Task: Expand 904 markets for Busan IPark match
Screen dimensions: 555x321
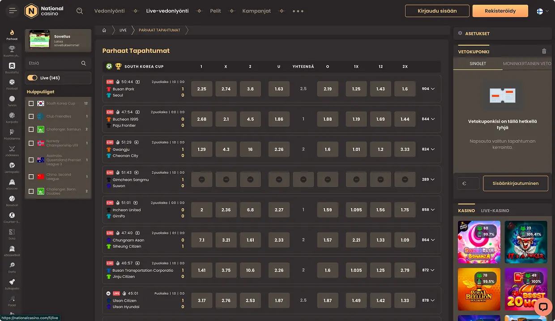Action: pos(428,89)
